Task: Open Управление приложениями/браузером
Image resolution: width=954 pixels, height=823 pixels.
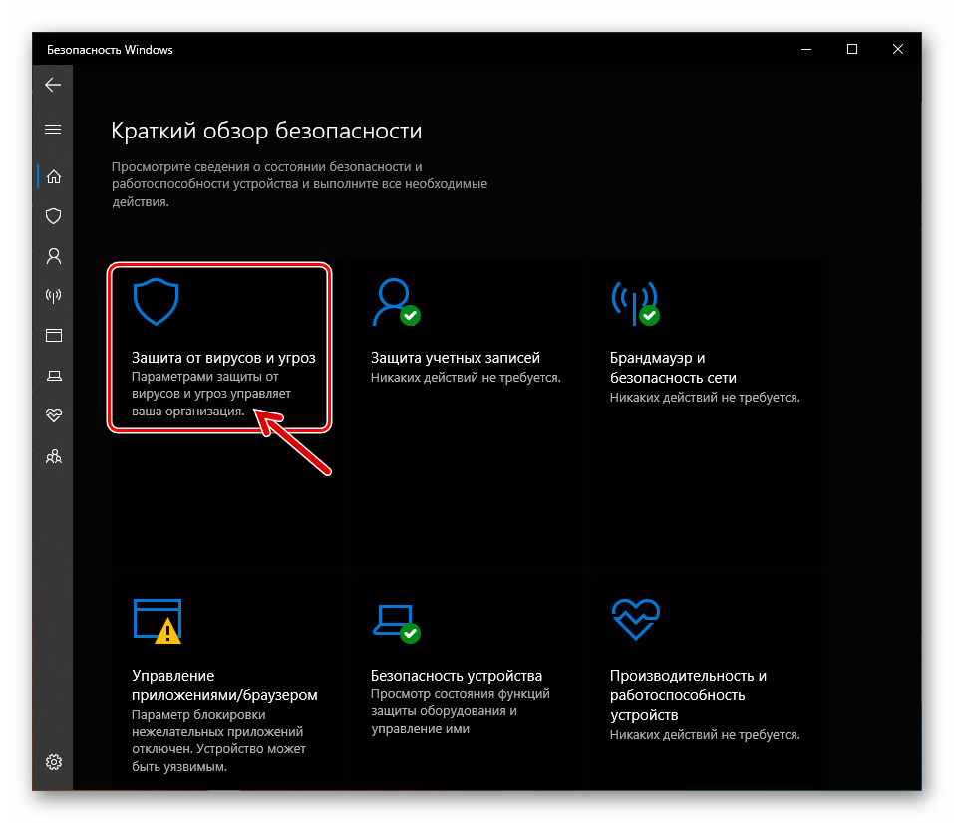Action: (224, 685)
